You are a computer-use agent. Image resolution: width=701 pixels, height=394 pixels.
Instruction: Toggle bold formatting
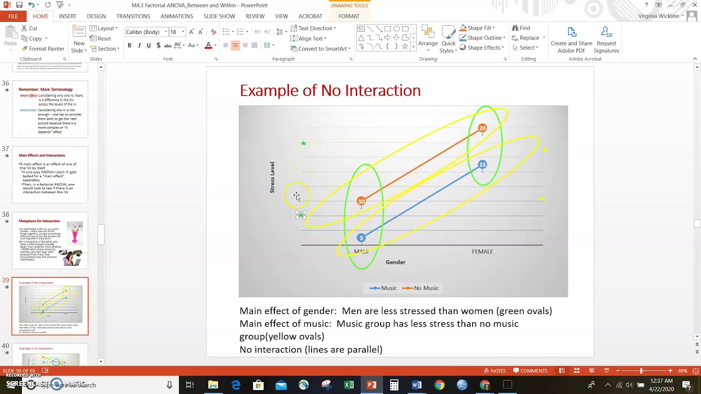(130, 45)
